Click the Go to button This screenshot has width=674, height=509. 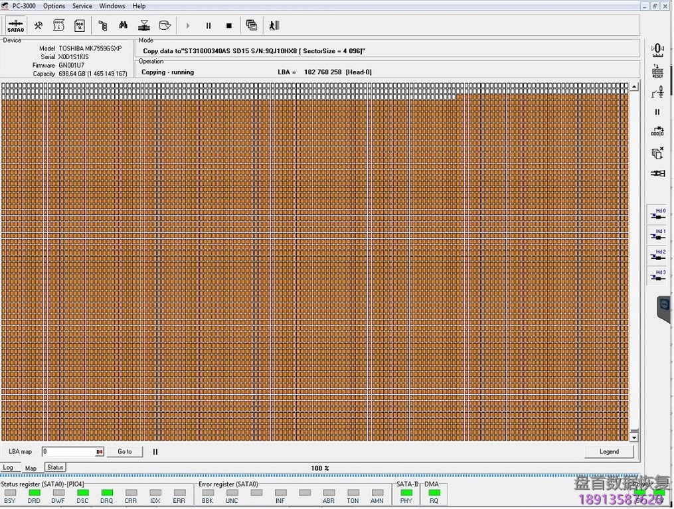pyautogui.click(x=125, y=452)
